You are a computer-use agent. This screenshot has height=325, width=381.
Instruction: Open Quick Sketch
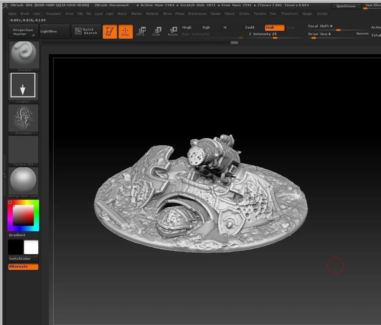(x=86, y=31)
